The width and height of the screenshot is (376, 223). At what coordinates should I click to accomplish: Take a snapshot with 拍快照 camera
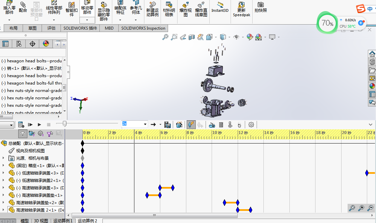pos(261,8)
